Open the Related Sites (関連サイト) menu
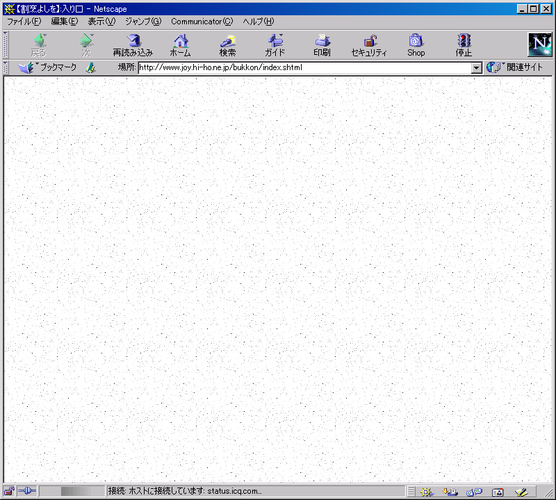This screenshot has height=500, width=556. [514, 67]
